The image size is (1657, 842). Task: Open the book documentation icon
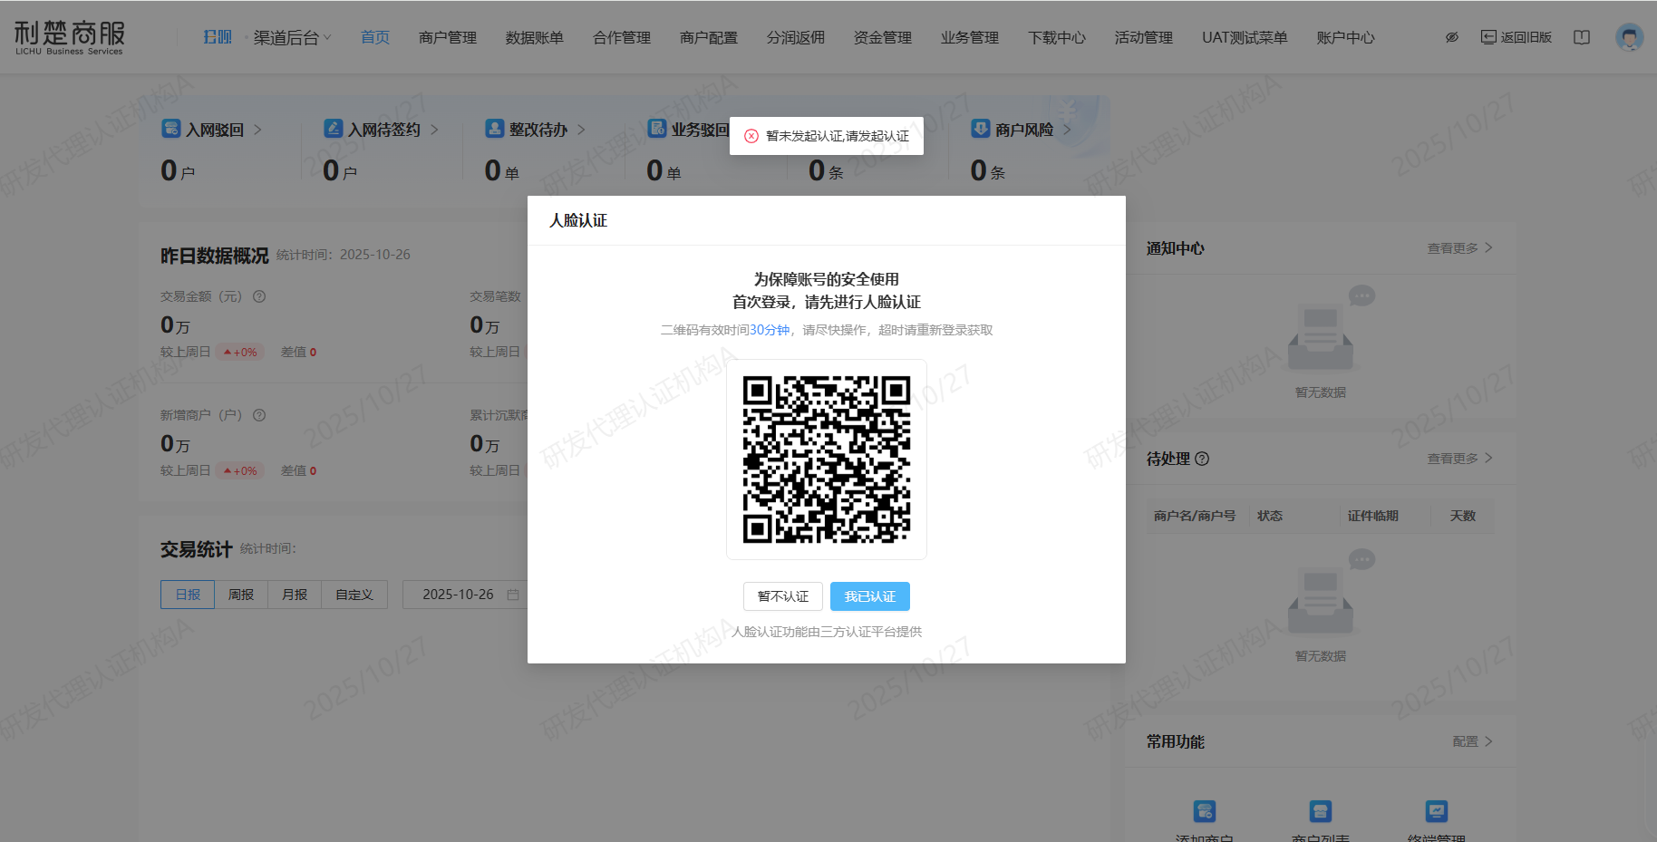tap(1582, 37)
